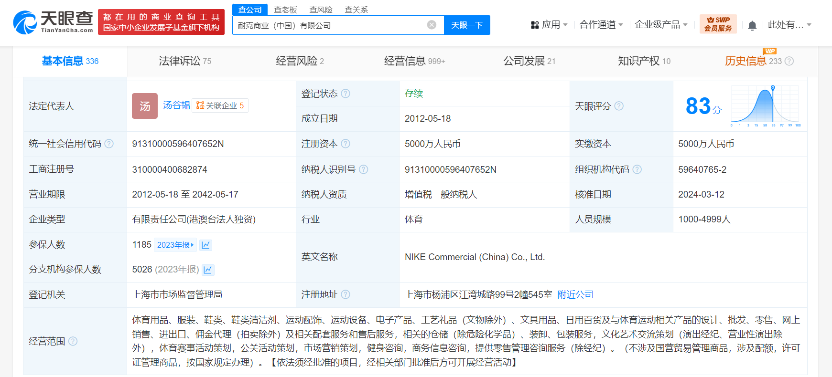The height and width of the screenshot is (377, 832).
Task: Open the 企业级产品 dropdown
Action: (x=660, y=25)
